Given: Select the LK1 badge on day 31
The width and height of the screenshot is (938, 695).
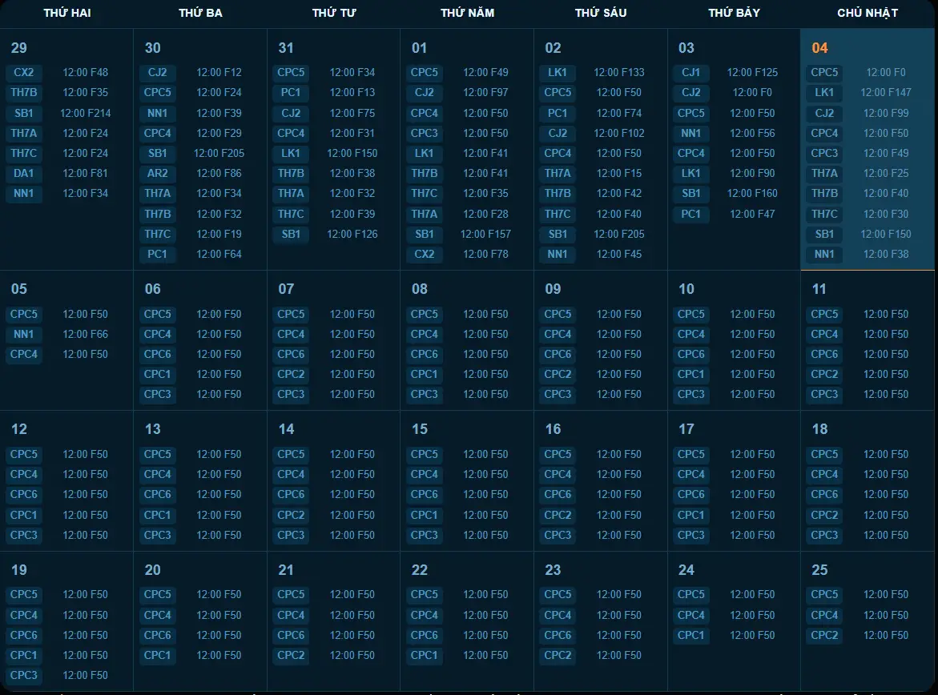Looking at the screenshot, I should coord(291,153).
